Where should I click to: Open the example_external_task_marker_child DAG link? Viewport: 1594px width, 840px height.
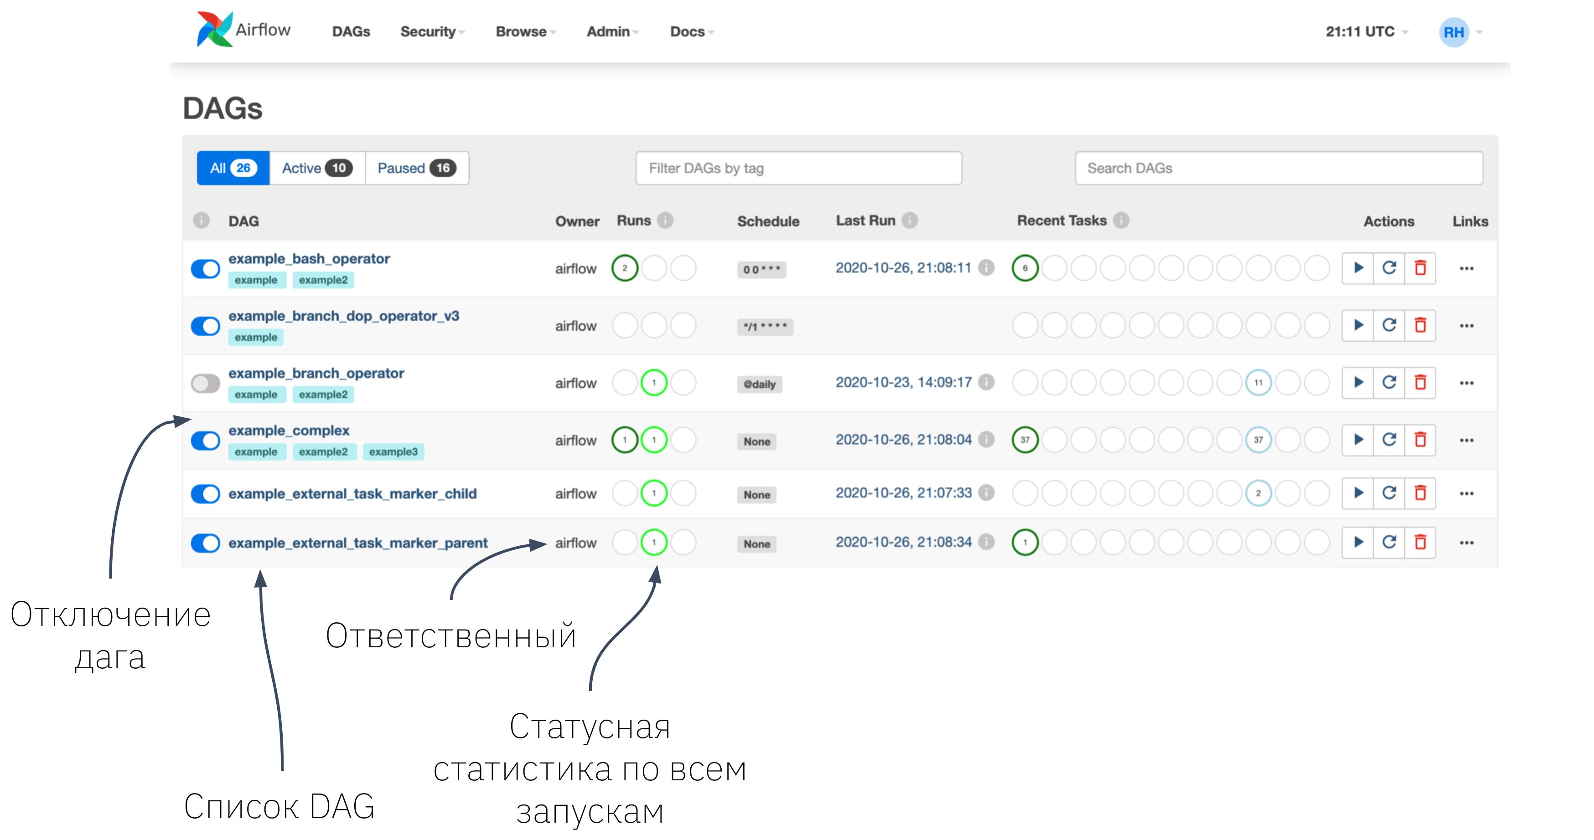click(352, 493)
